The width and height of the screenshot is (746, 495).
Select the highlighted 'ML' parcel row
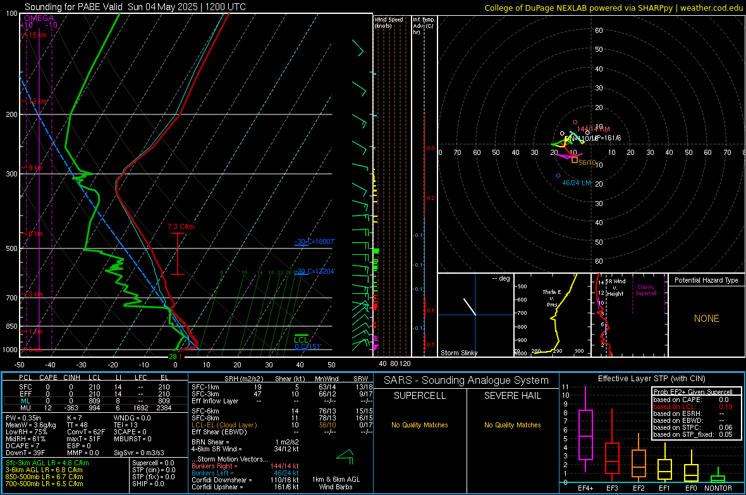tap(94, 401)
